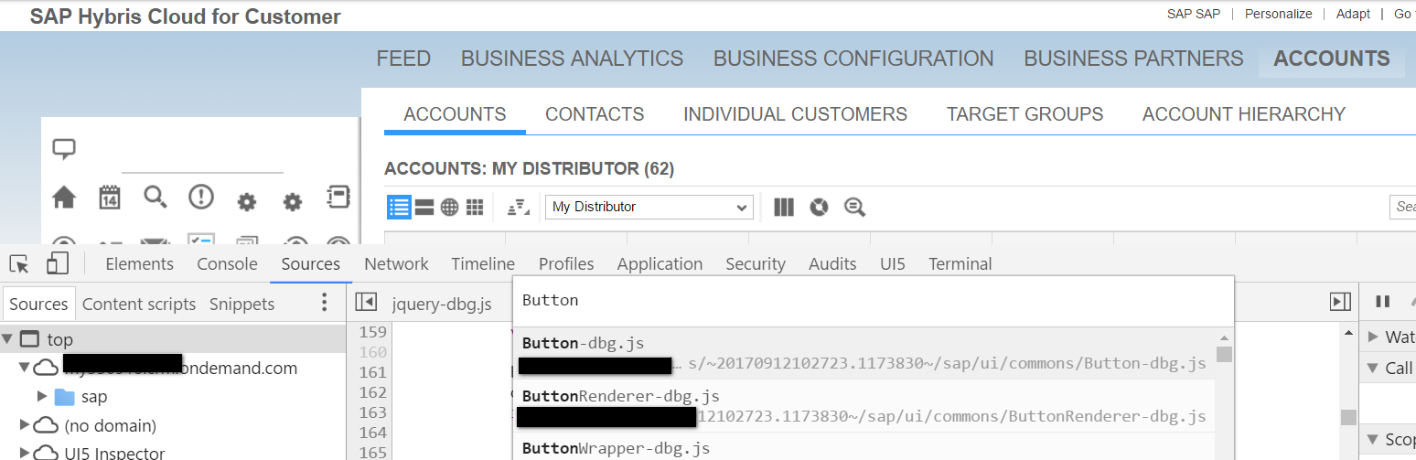Open the feed chat bubble icon
Viewport: 1416px width, 460px height.
pyautogui.click(x=64, y=149)
